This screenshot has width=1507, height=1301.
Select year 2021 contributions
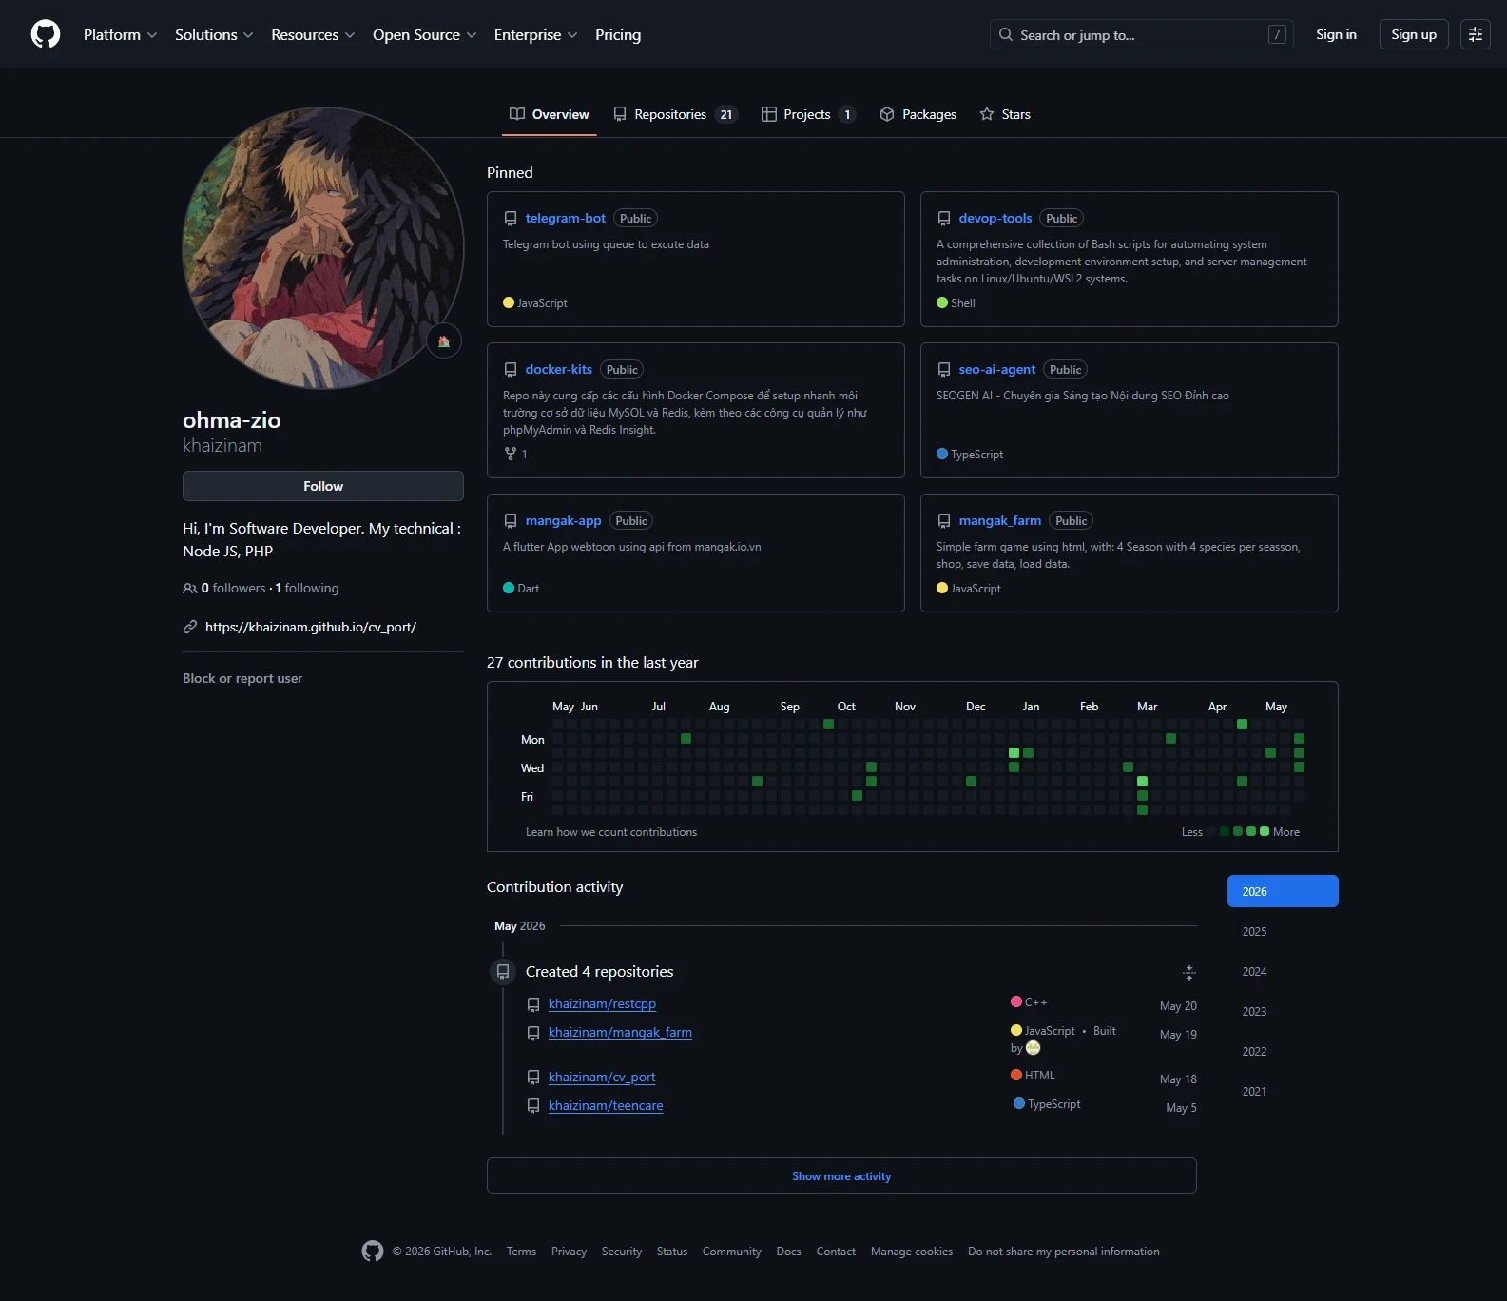click(1283, 1091)
